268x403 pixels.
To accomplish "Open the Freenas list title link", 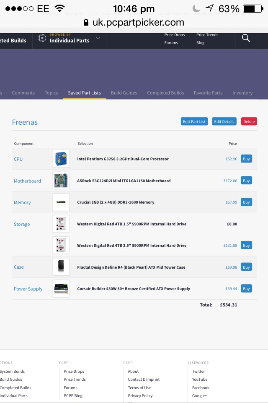I will [25, 122].
